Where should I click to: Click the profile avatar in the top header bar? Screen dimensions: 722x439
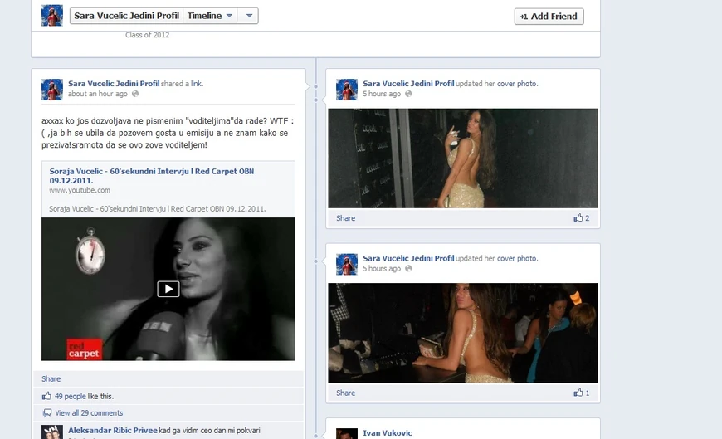[x=52, y=15]
